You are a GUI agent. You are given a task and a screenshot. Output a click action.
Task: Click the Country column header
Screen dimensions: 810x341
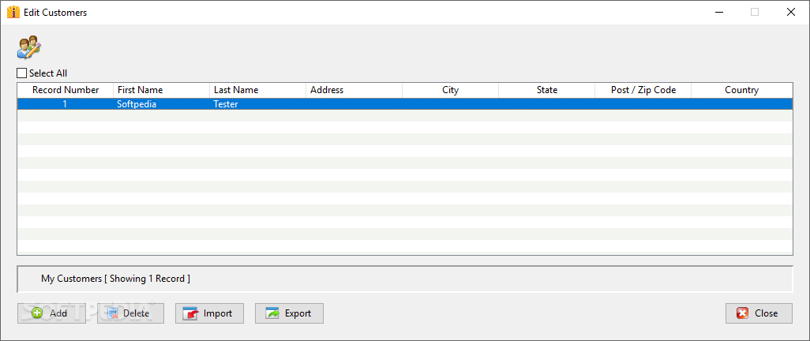tap(742, 90)
